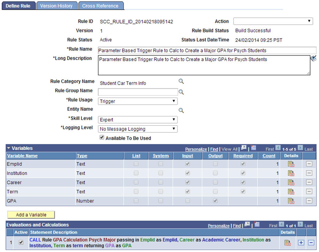Open the Entity Name lookup
Screen dimensions: 319x252
click(181, 110)
